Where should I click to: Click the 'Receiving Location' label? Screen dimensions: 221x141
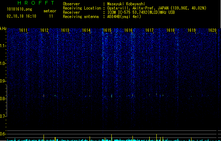pos(82,8)
